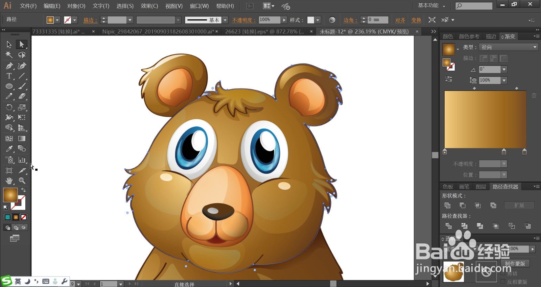Click the gradient preview bar in Gradient panel
Viewport: 541px width, 287px height.
pos(485,119)
